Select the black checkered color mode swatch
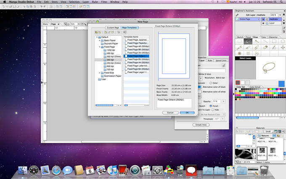 pyautogui.click(x=238, y=83)
